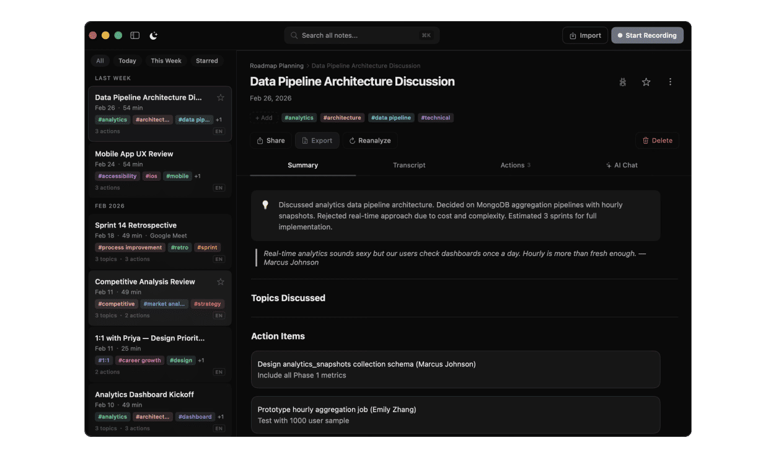Click the bug report icon beside the note title
This screenshot has width=776, height=458.
[623, 82]
